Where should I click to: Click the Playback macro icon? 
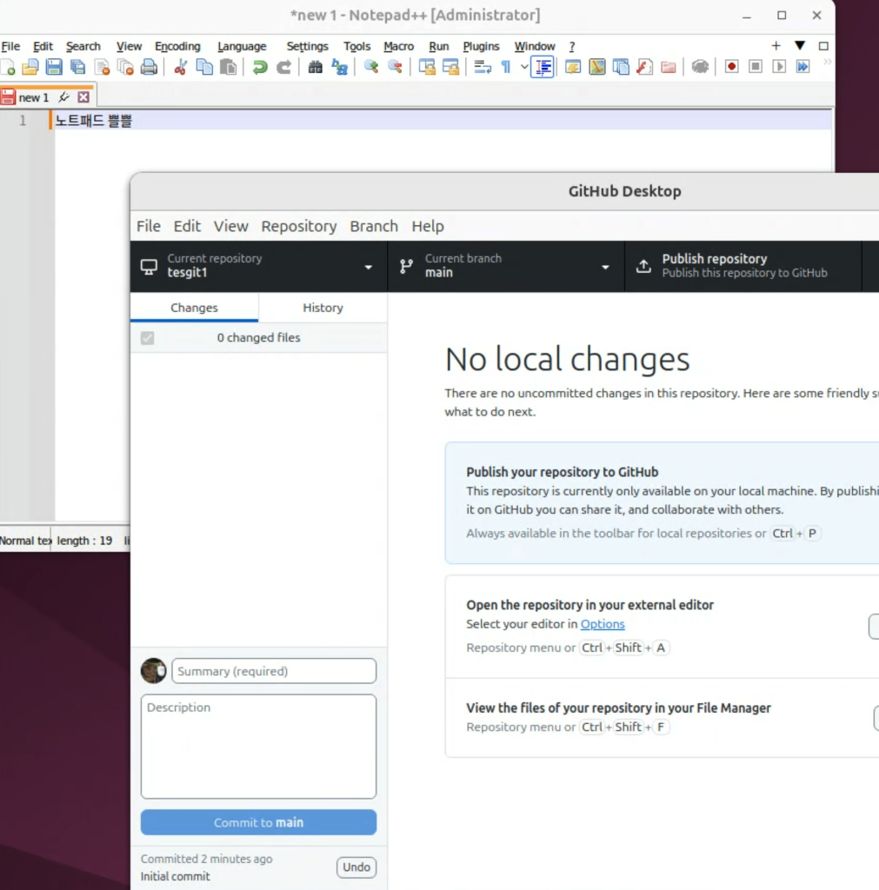[x=779, y=67]
